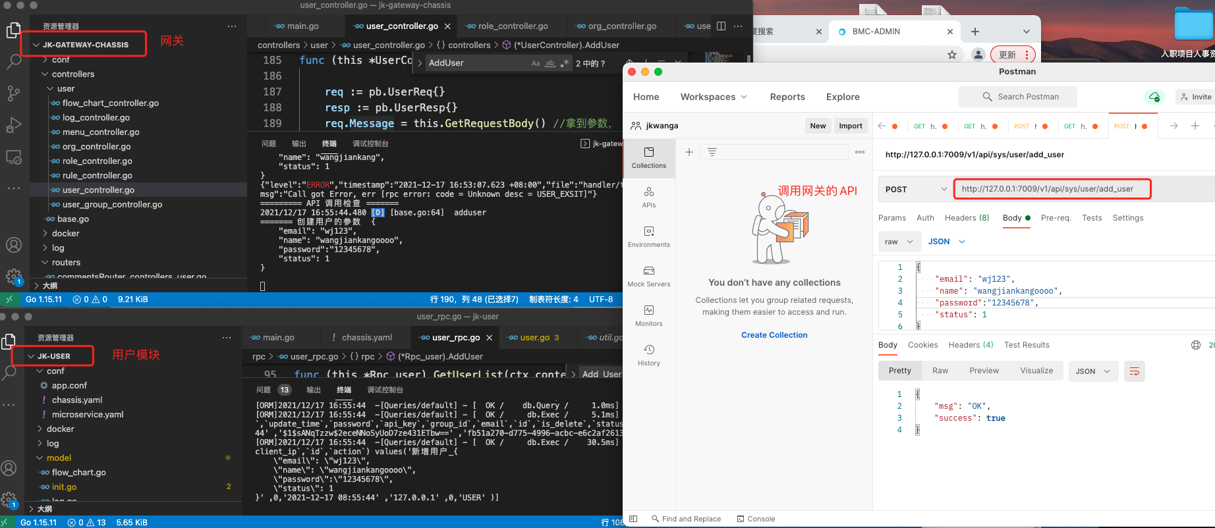Bookmark page with star in Chrome
Image resolution: width=1215 pixels, height=528 pixels.
(952, 55)
